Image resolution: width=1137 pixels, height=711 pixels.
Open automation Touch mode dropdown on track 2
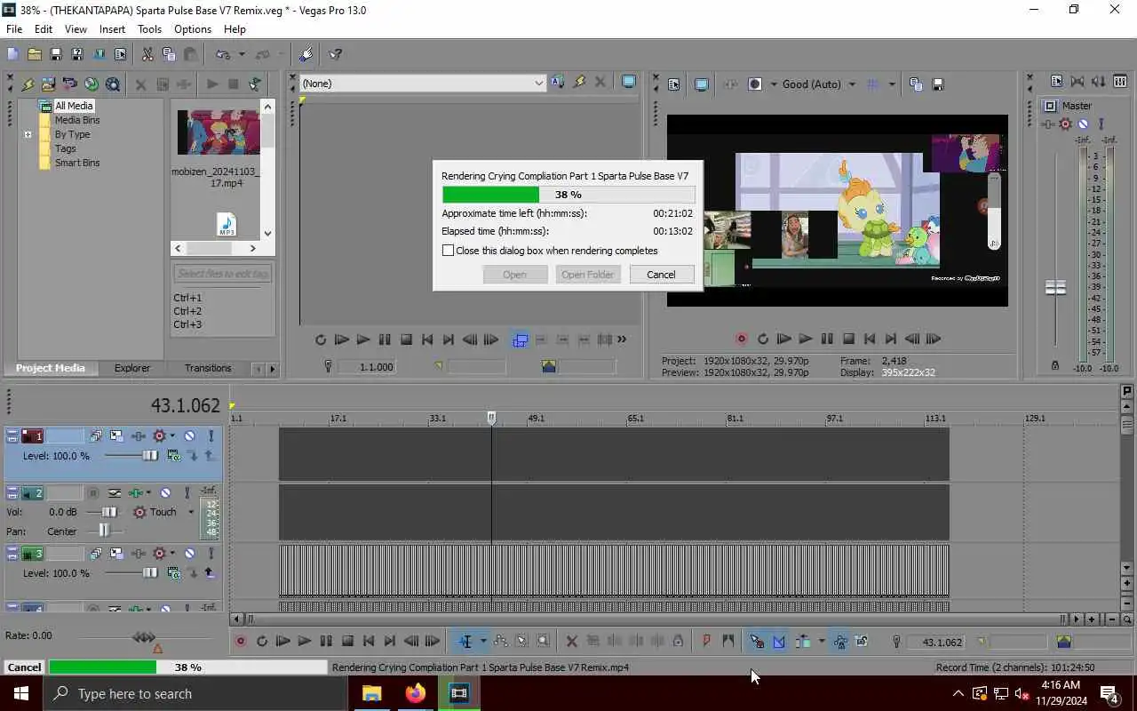tap(190, 512)
